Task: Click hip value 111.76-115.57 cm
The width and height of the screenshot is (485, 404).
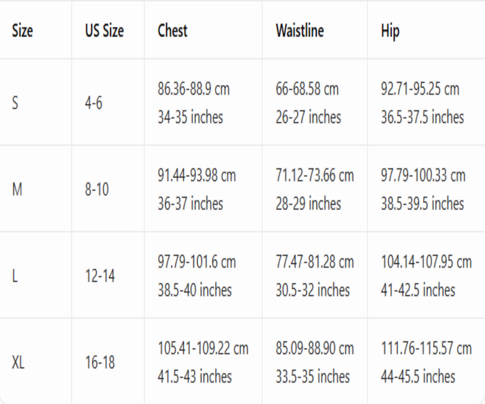Action: pyautogui.click(x=426, y=348)
